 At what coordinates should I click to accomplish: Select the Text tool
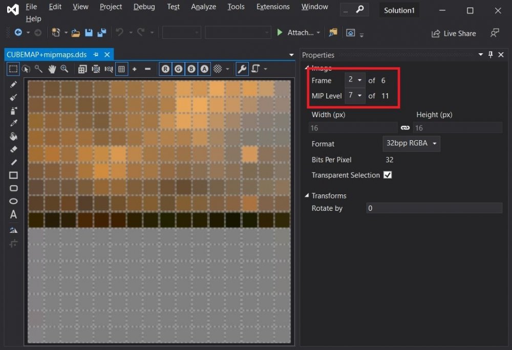pos(14,214)
